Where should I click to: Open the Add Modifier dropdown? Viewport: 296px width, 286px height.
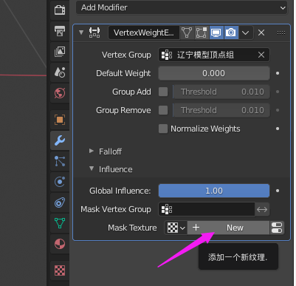[182, 7]
